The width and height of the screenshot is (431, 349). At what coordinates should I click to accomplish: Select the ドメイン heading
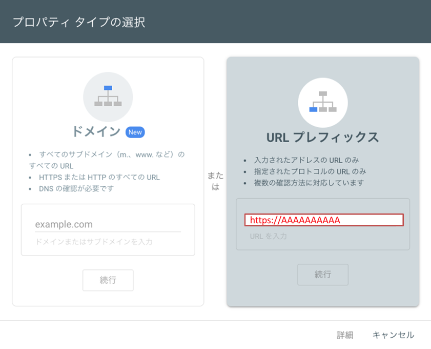96,131
